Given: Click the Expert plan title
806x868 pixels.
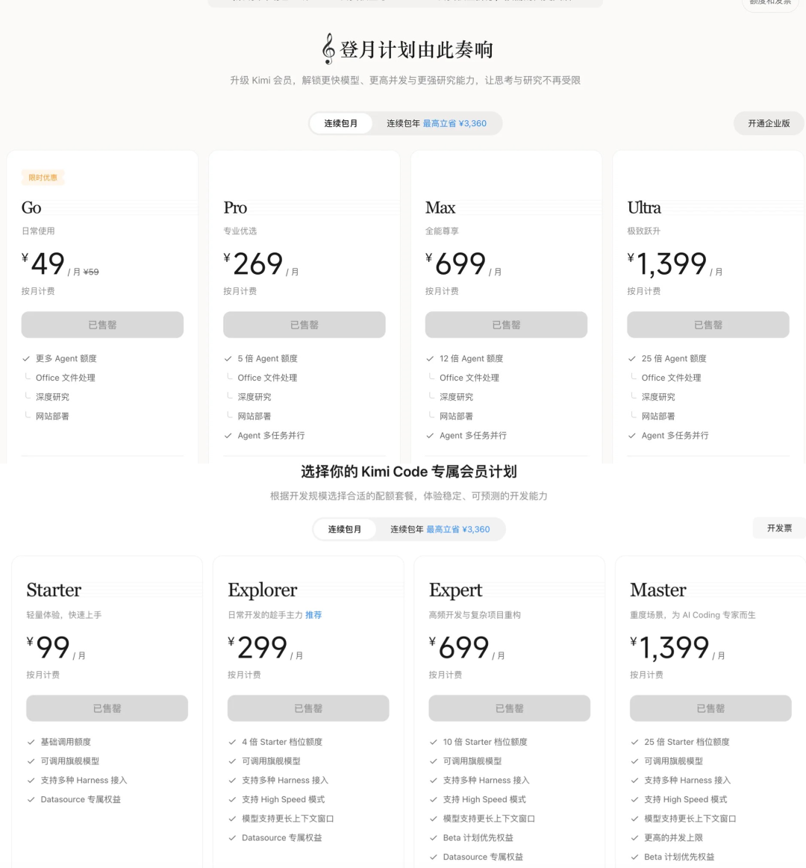Looking at the screenshot, I should [455, 590].
